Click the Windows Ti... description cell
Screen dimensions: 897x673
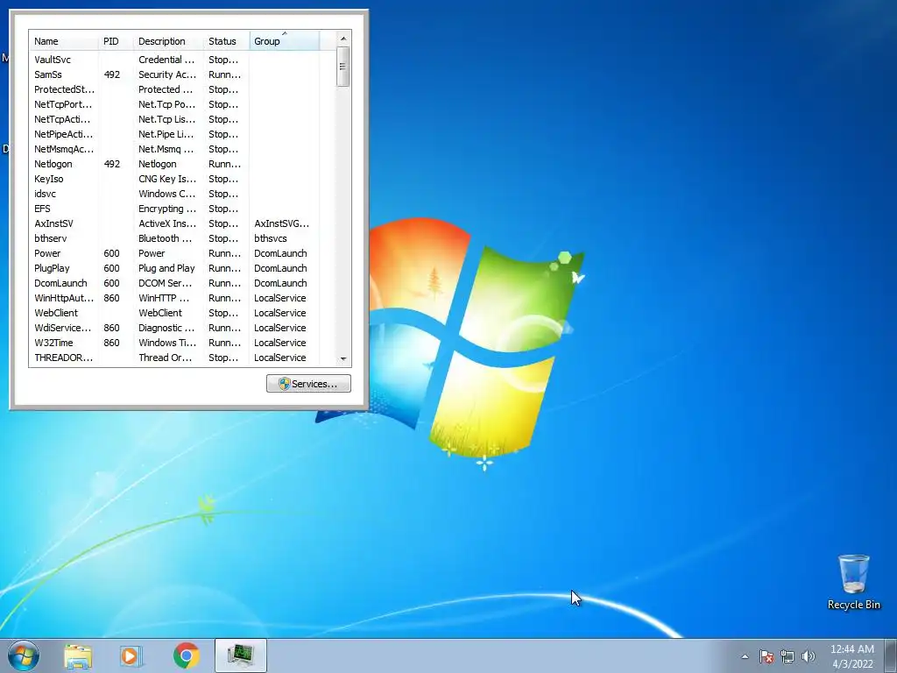[x=167, y=343]
